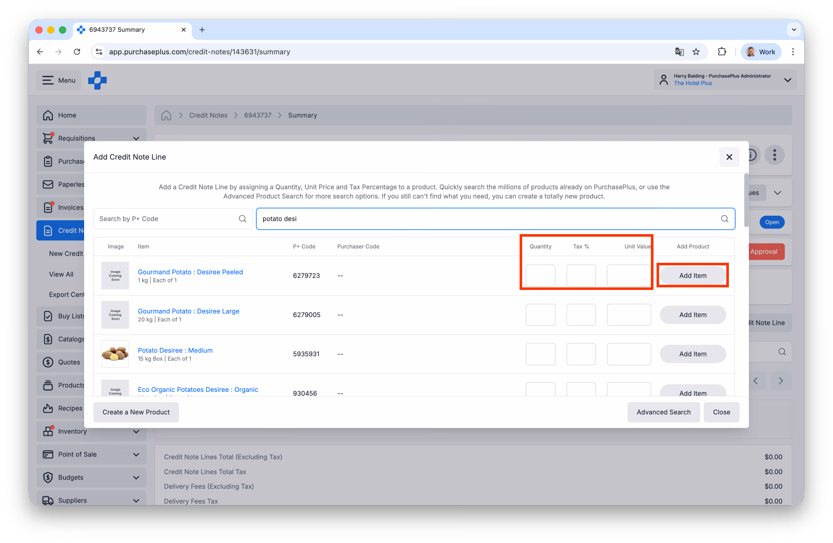833x543 pixels.
Task: Open the three-dot options behind the dialog
Action: 775,155
